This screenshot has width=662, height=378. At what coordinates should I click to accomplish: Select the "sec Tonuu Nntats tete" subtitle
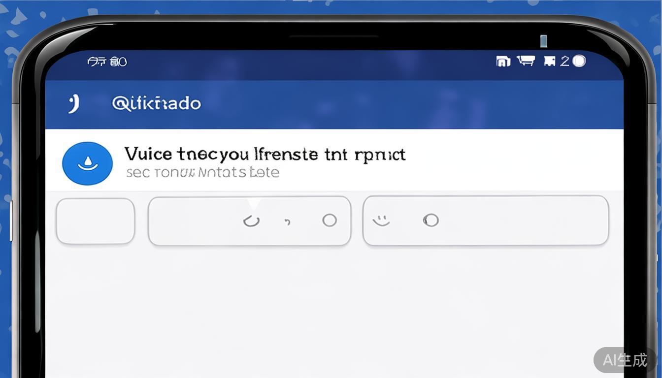tap(202, 173)
